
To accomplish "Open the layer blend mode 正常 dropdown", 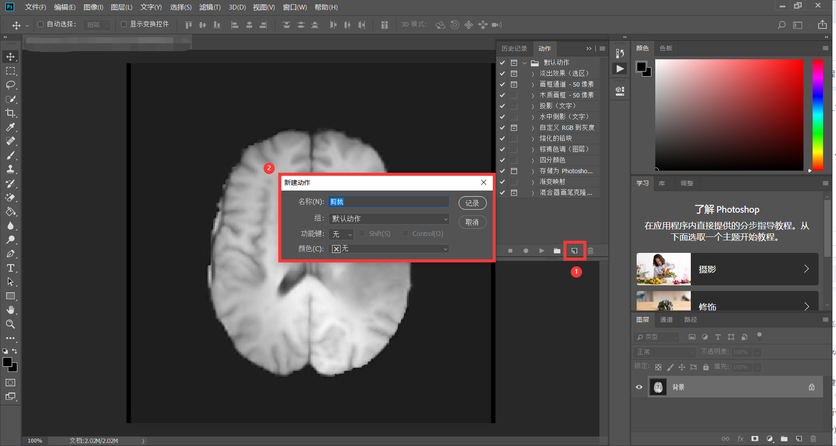I will click(664, 352).
